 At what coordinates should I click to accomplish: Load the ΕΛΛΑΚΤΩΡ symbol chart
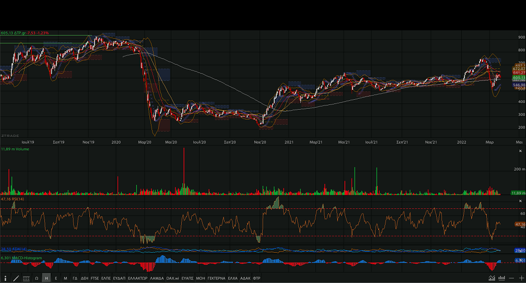137,278
